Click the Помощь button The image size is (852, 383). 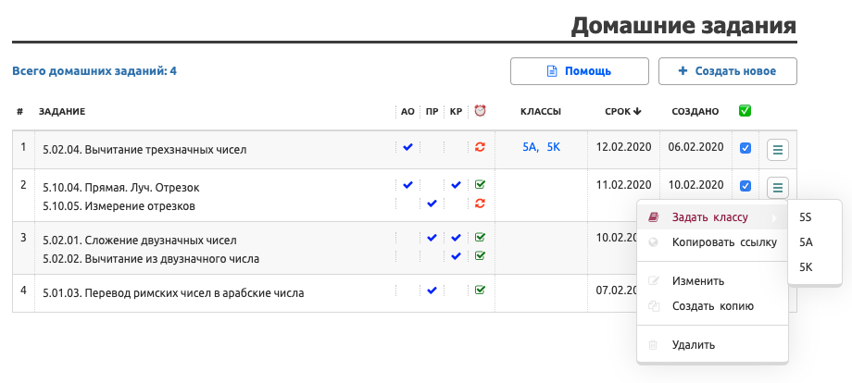(x=579, y=71)
